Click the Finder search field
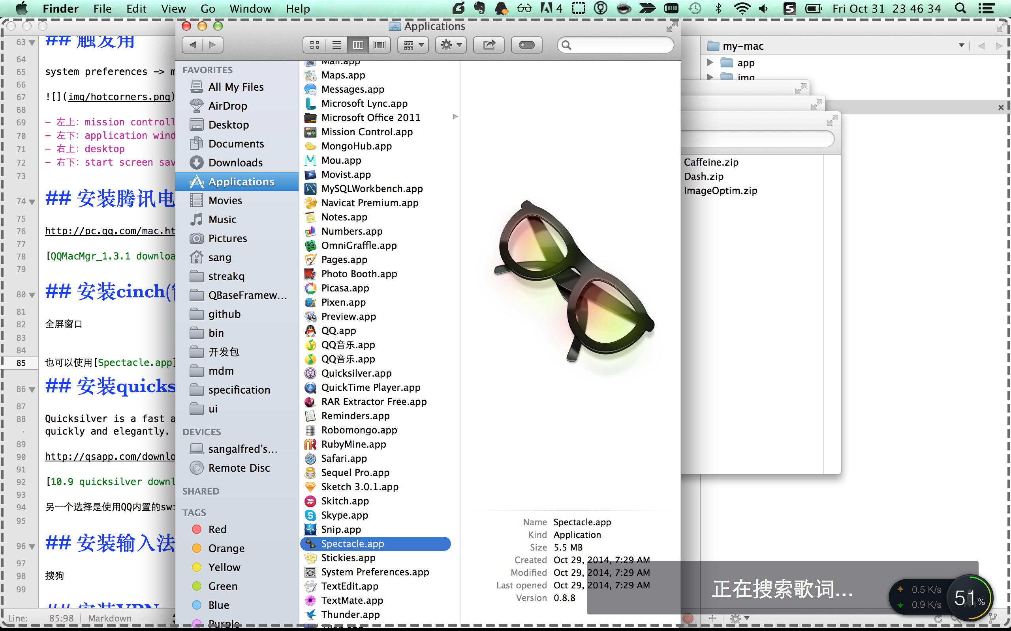 618,45
